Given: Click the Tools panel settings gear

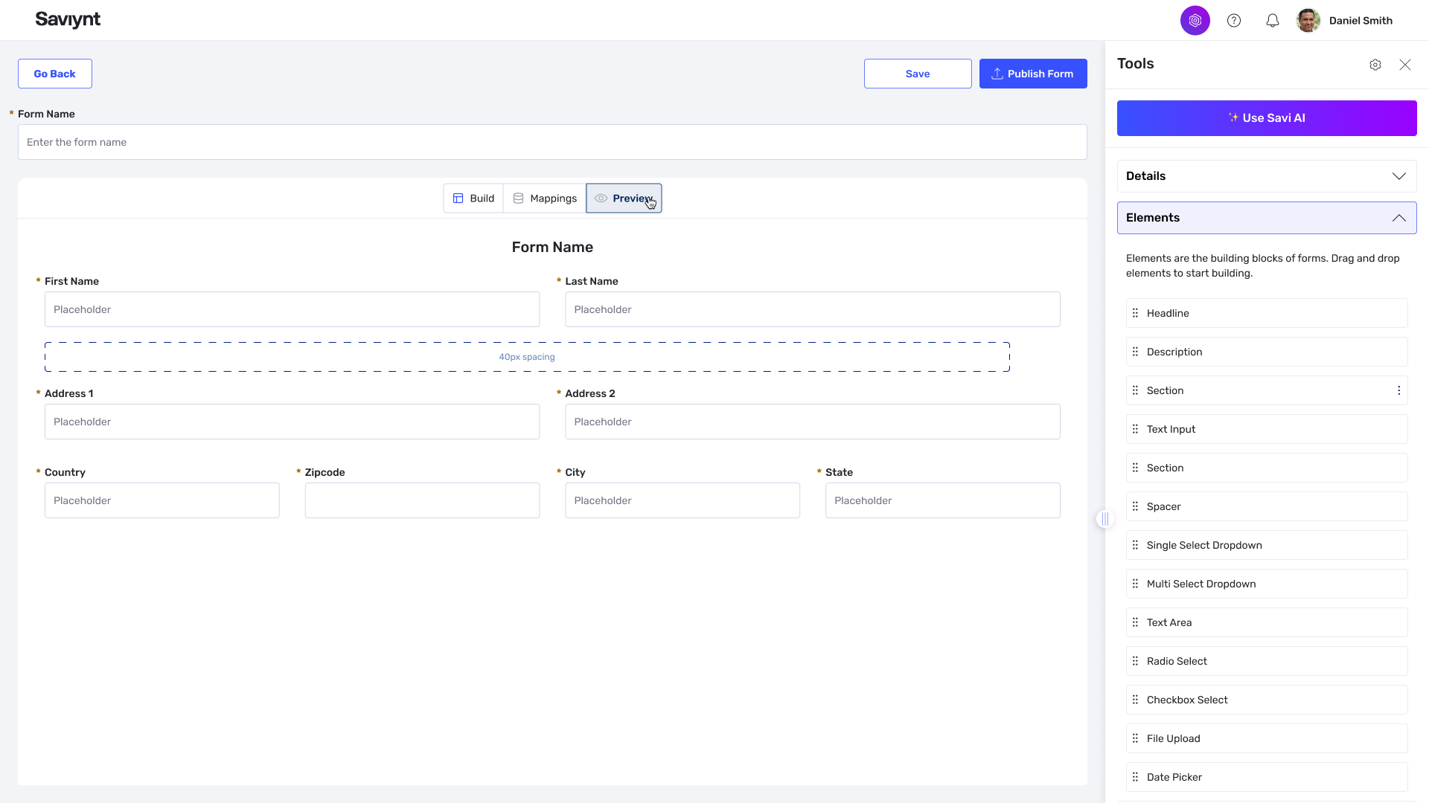Looking at the screenshot, I should 1375,65.
